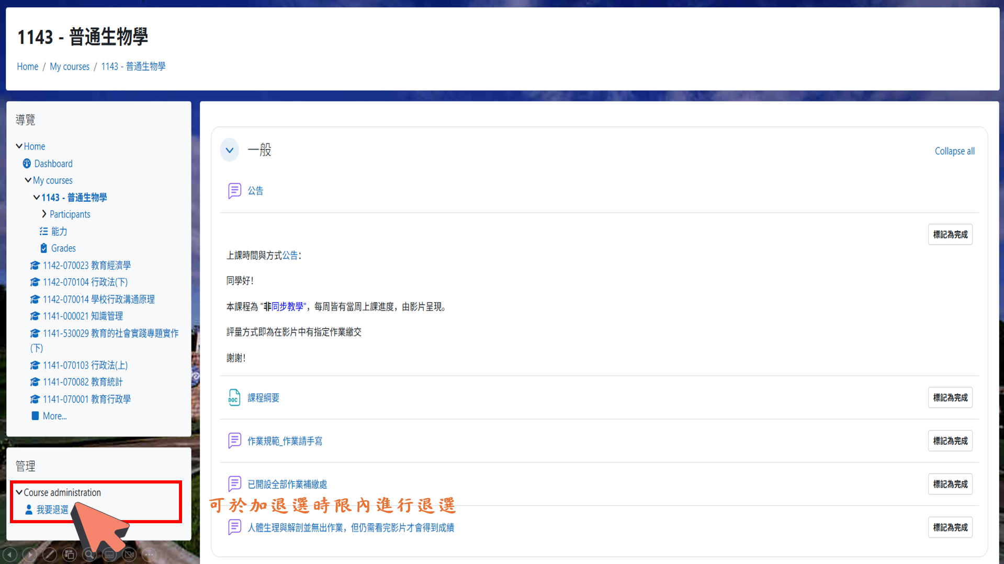Click the user icon beside 我要退選
This screenshot has width=1004, height=564.
(29, 509)
